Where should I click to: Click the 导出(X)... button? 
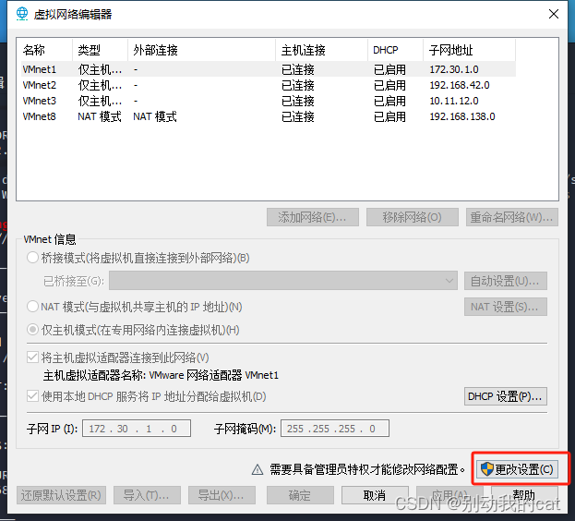point(222,495)
